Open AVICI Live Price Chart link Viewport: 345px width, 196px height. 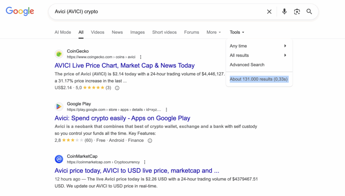(x=125, y=66)
